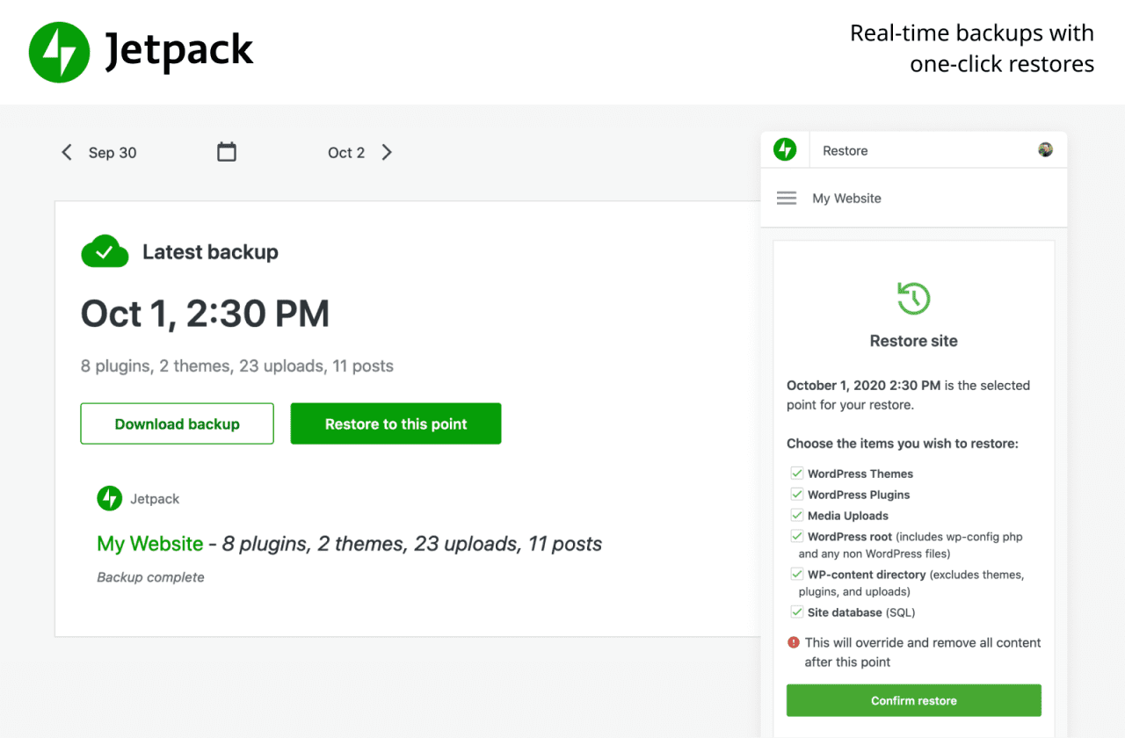Screen dimensions: 1125x738
Task: Uncheck the Media Uploads checkbox
Action: tap(796, 515)
